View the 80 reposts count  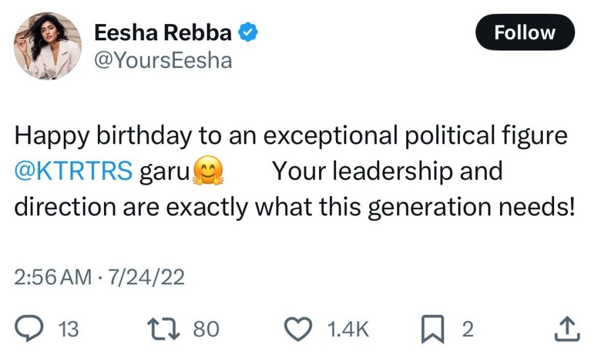[x=206, y=329]
